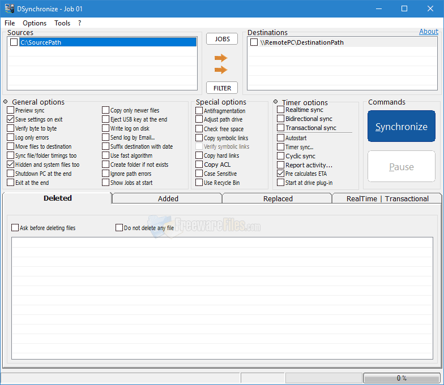Tick the \\RemotePC\DestinationPath checkbox

(254, 42)
